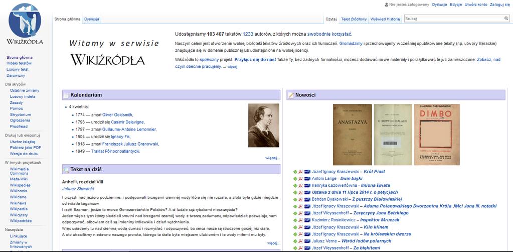Screen dimensions: 513x252
Task: Open Traktat Północnoatlantycki link
Action: 115,151
